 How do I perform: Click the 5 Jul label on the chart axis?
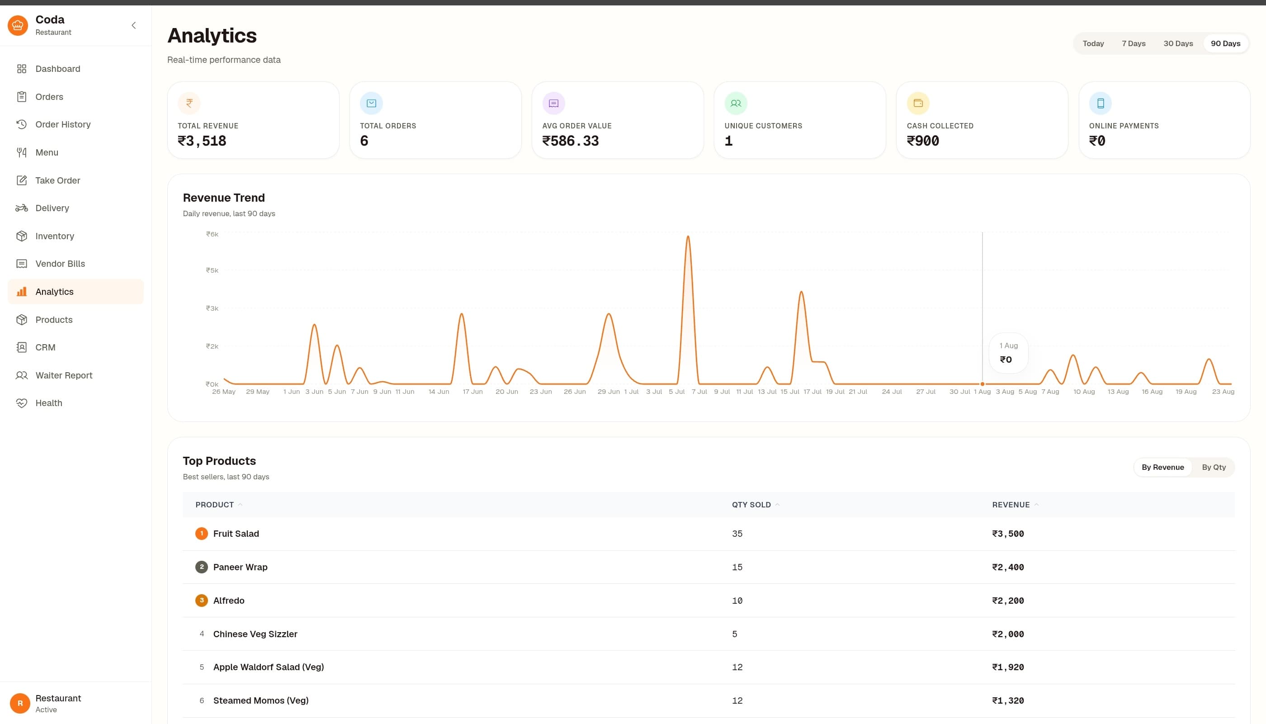[676, 392]
